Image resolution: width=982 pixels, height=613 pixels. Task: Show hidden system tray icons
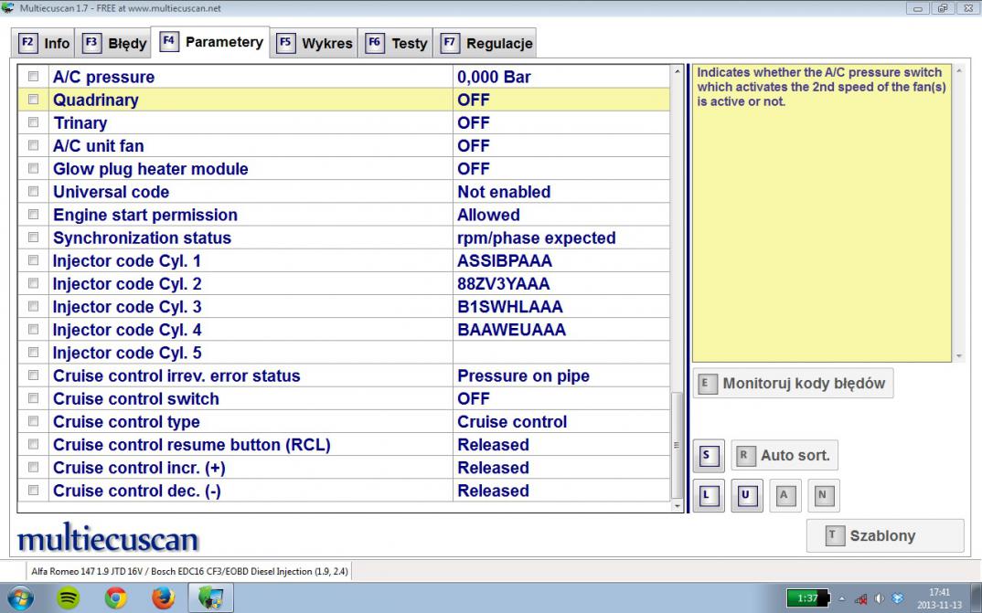[x=844, y=597]
